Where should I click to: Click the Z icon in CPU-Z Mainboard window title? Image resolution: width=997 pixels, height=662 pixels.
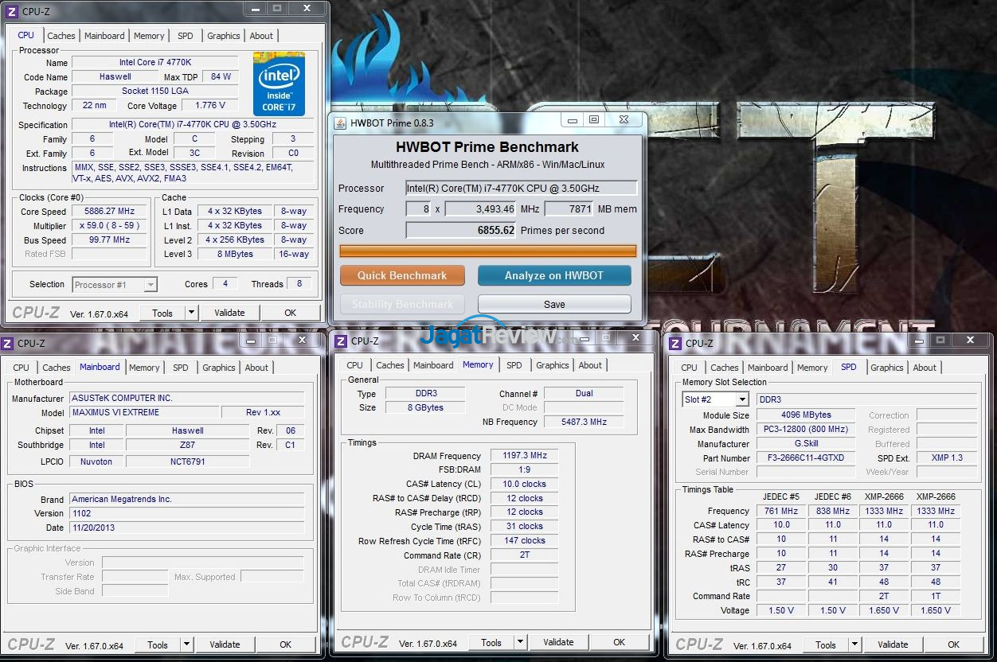pyautogui.click(x=7, y=344)
